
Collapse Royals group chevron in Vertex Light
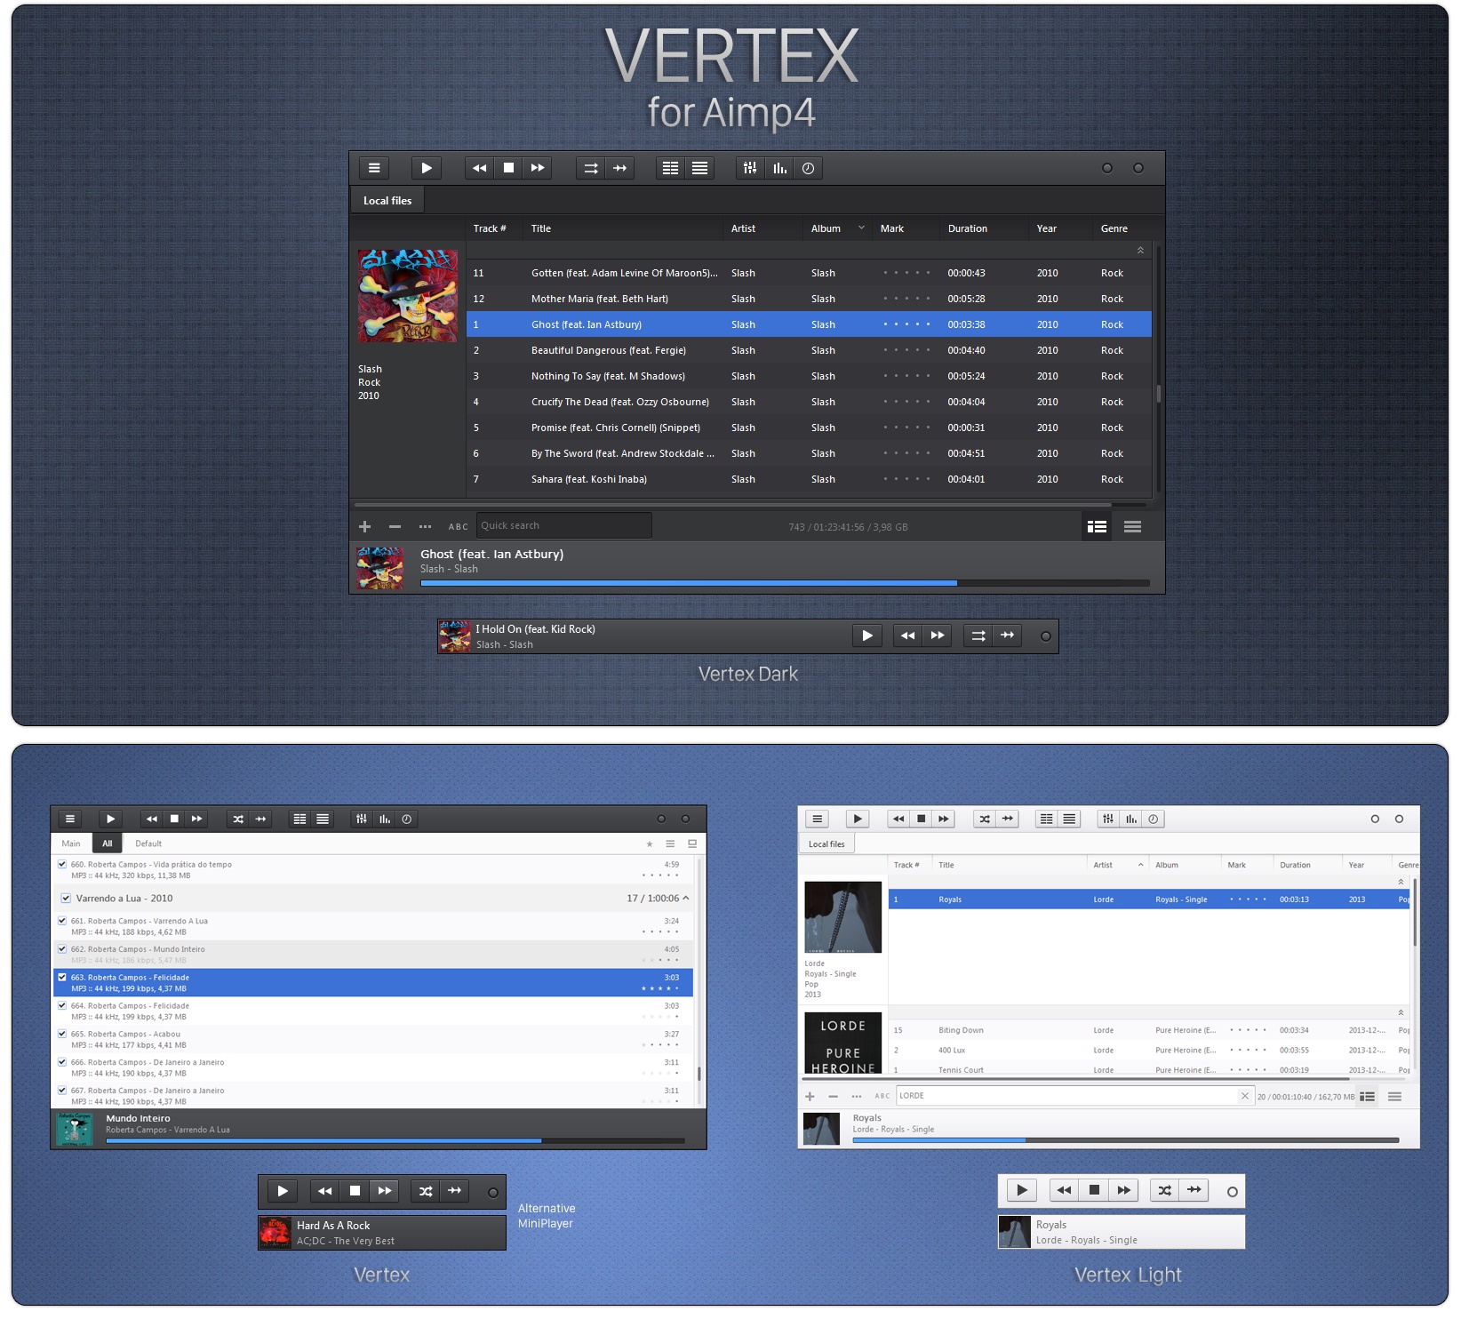1401,882
